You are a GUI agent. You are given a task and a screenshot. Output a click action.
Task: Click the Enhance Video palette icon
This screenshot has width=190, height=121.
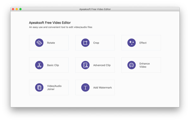point(131,65)
